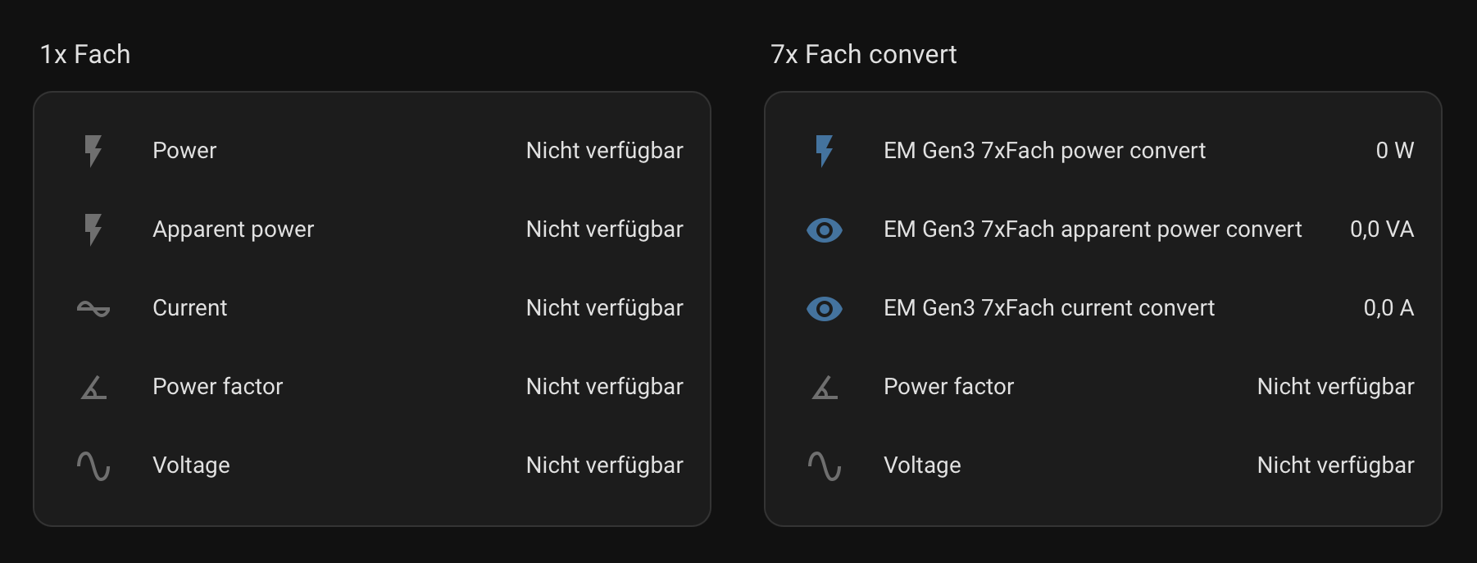The width and height of the screenshot is (1477, 563).
Task: Click Nicht verfügbar next to Voltage in 1x Fach
Action: (x=604, y=465)
